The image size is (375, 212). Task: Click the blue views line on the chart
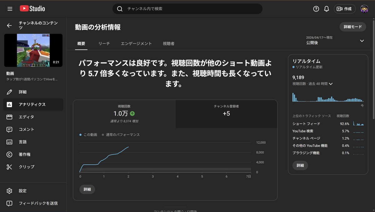(x=104, y=160)
